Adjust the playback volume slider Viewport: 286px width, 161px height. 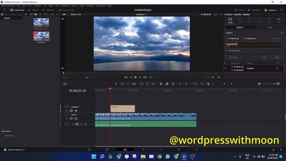point(269,84)
